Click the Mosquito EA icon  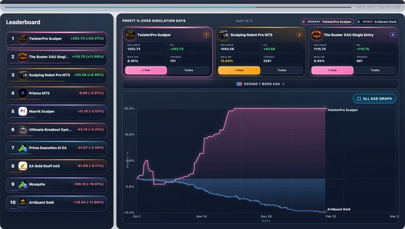click(x=23, y=184)
